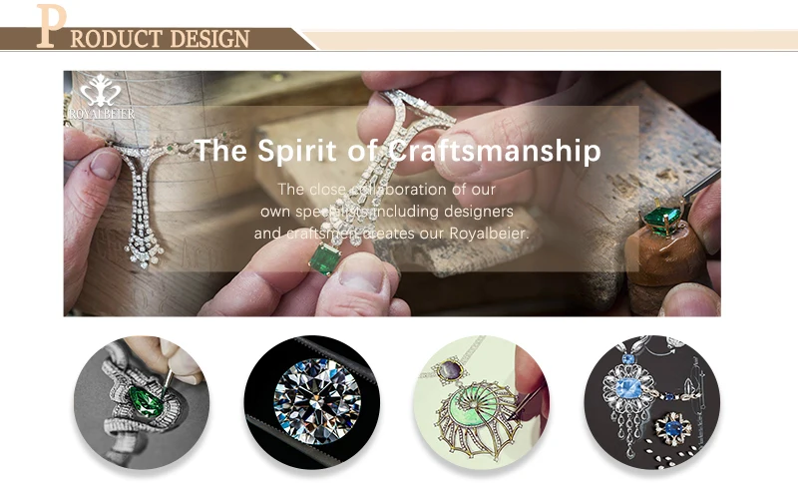This screenshot has height=483, width=798.
Task: Open the emerald ring sketch thumbnail
Action: click(141, 402)
